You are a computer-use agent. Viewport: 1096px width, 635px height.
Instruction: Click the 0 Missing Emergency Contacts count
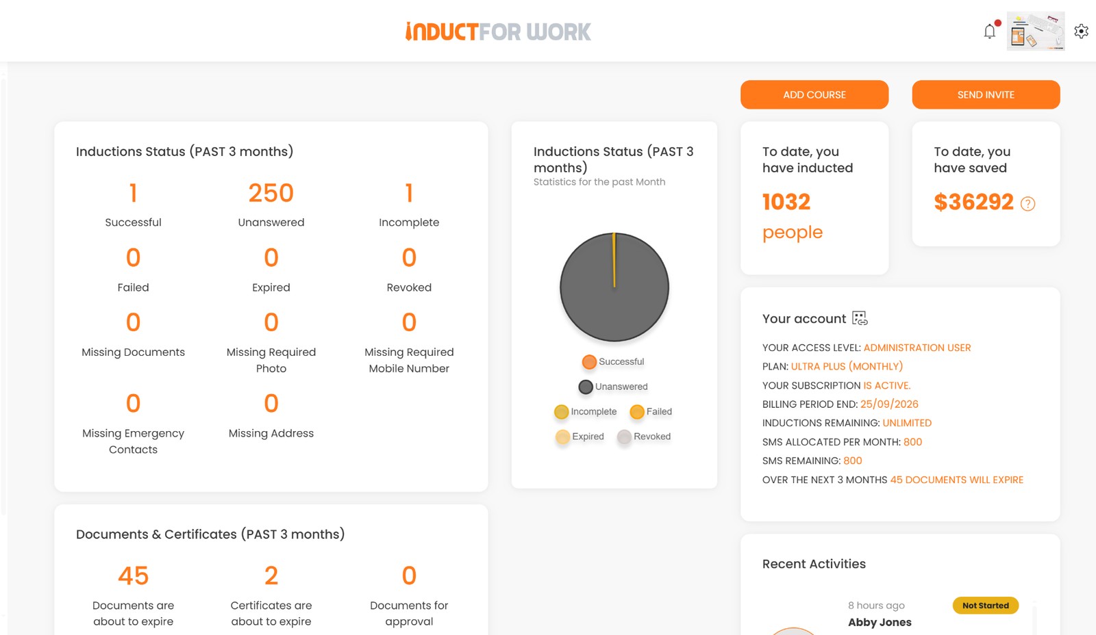coord(134,404)
